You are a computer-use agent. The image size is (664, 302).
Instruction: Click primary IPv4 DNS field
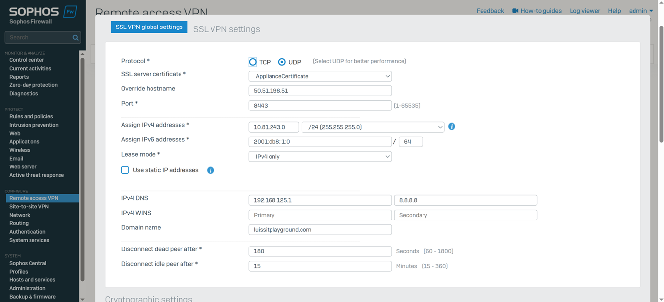click(320, 200)
